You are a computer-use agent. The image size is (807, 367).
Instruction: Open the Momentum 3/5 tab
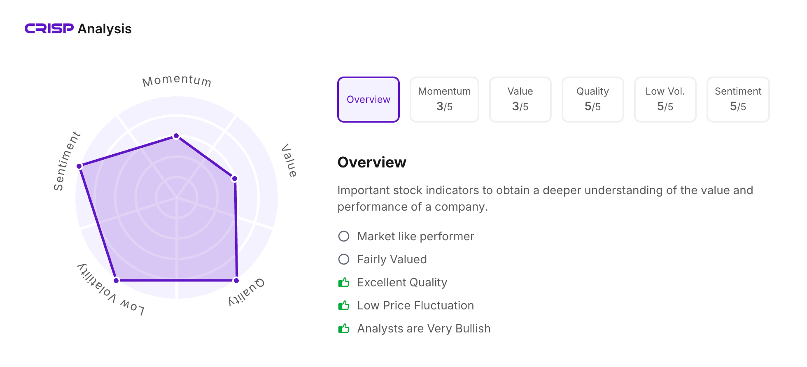(x=444, y=100)
